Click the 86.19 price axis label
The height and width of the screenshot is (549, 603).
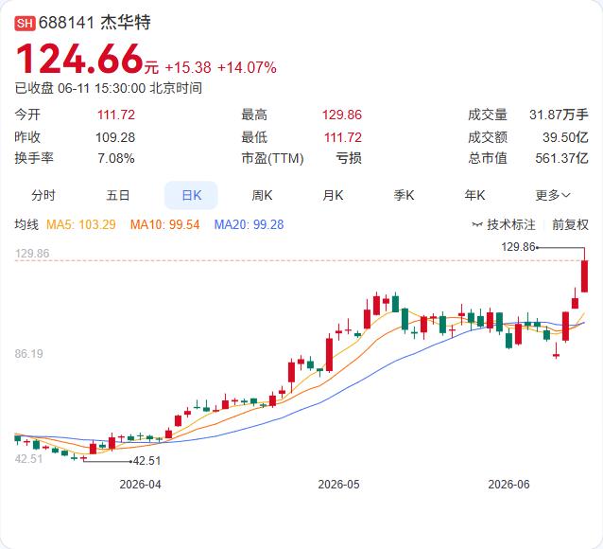point(29,354)
